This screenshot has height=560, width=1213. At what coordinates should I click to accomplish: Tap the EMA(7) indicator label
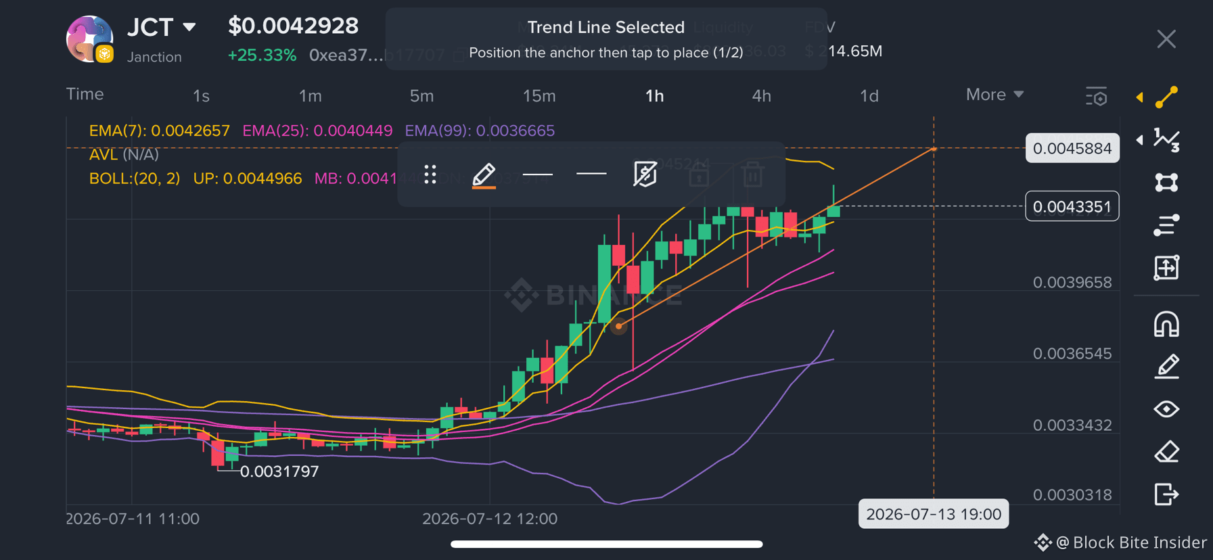click(160, 131)
